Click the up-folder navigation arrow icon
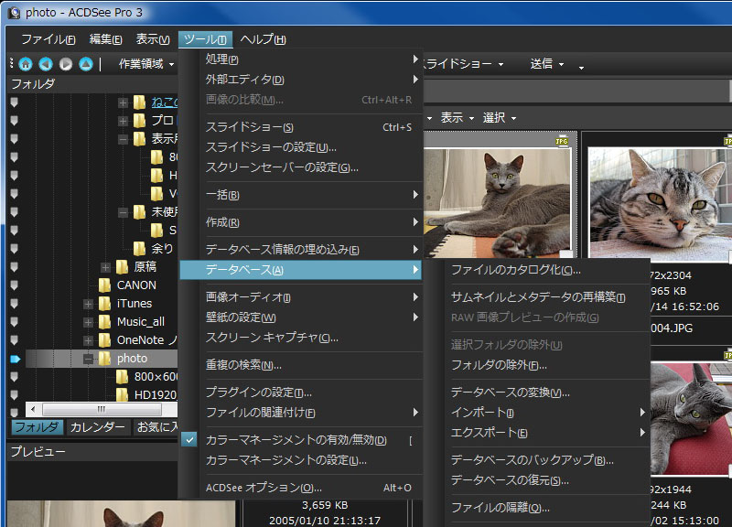 coord(83,63)
